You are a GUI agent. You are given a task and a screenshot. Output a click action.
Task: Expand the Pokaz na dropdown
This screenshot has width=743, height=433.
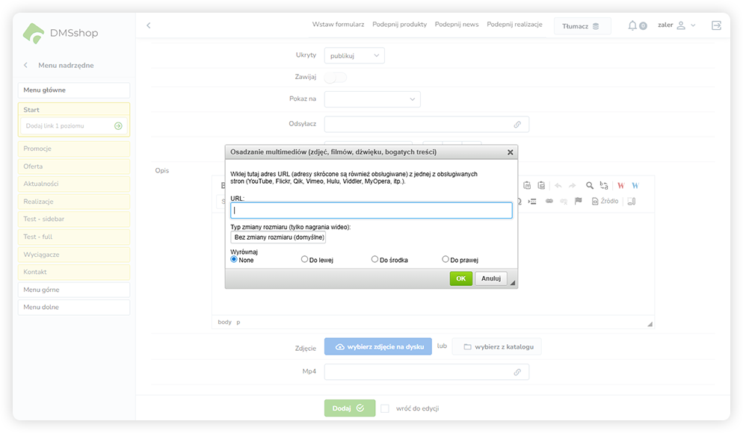pos(372,99)
